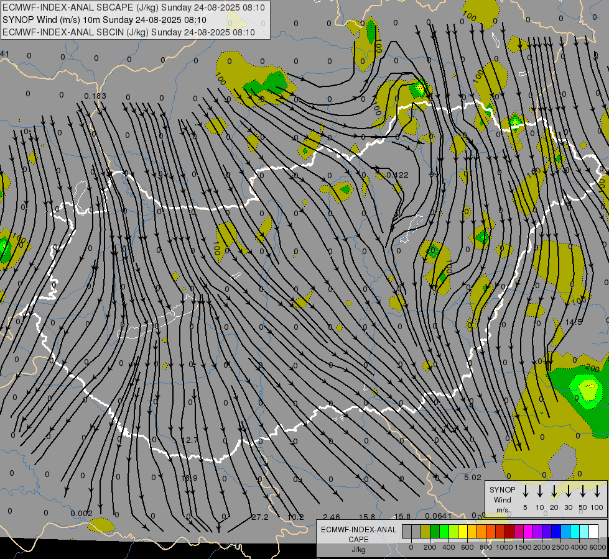Click the wind legend arrow above 10
This screenshot has height=559, width=609.
pyautogui.click(x=539, y=491)
